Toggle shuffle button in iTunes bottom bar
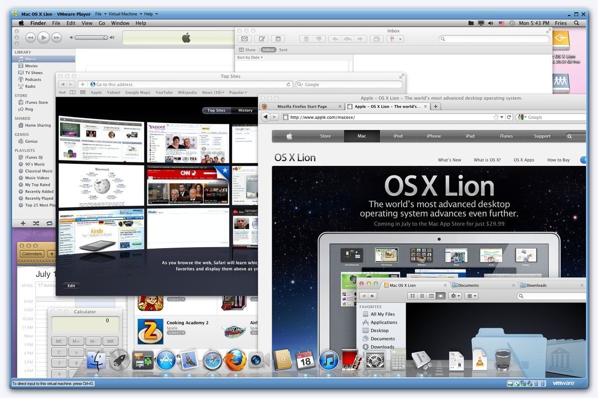598x398 pixels. 36,224
